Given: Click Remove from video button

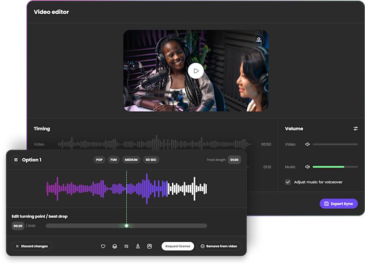Looking at the screenshot, I should point(219,246).
